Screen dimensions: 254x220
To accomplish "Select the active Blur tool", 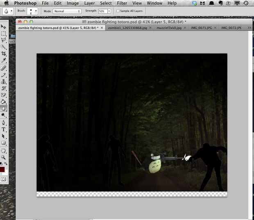I will [x=3, y=109].
